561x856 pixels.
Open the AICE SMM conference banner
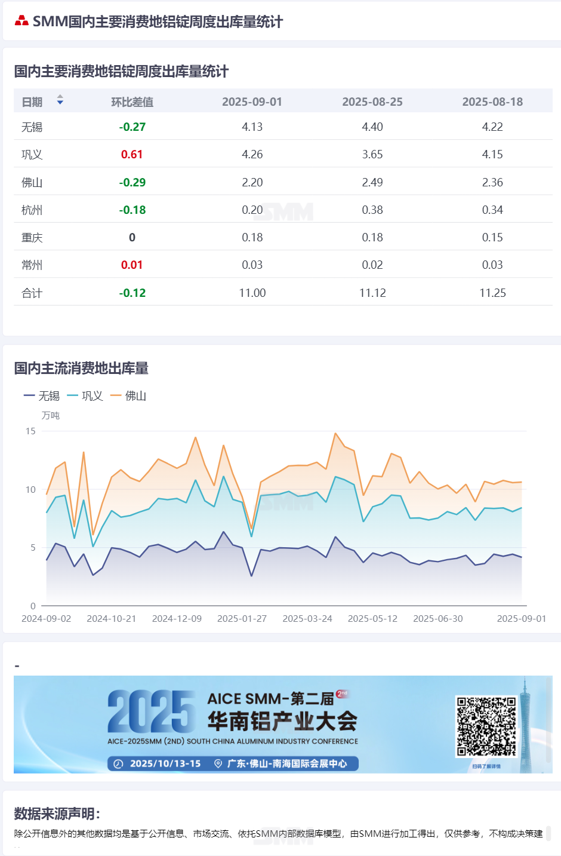283,724
